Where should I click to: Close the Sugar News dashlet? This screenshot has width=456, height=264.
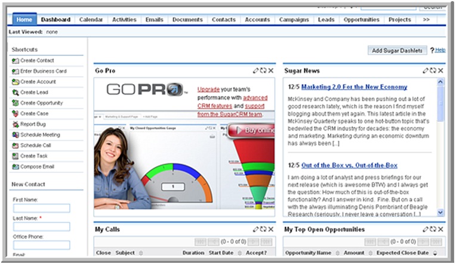[x=440, y=70]
